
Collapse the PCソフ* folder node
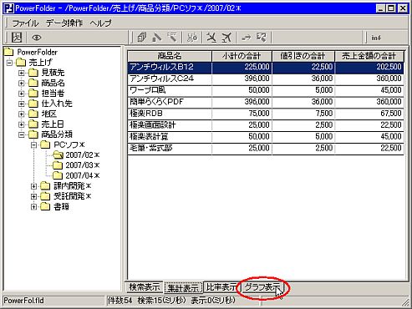point(33,145)
